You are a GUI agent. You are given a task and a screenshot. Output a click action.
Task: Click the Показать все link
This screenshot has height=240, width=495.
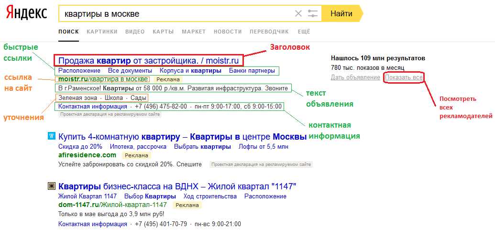(404, 77)
